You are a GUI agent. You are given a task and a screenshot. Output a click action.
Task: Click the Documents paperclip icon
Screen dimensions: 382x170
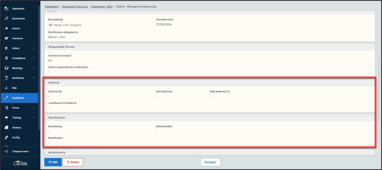pos(7,18)
